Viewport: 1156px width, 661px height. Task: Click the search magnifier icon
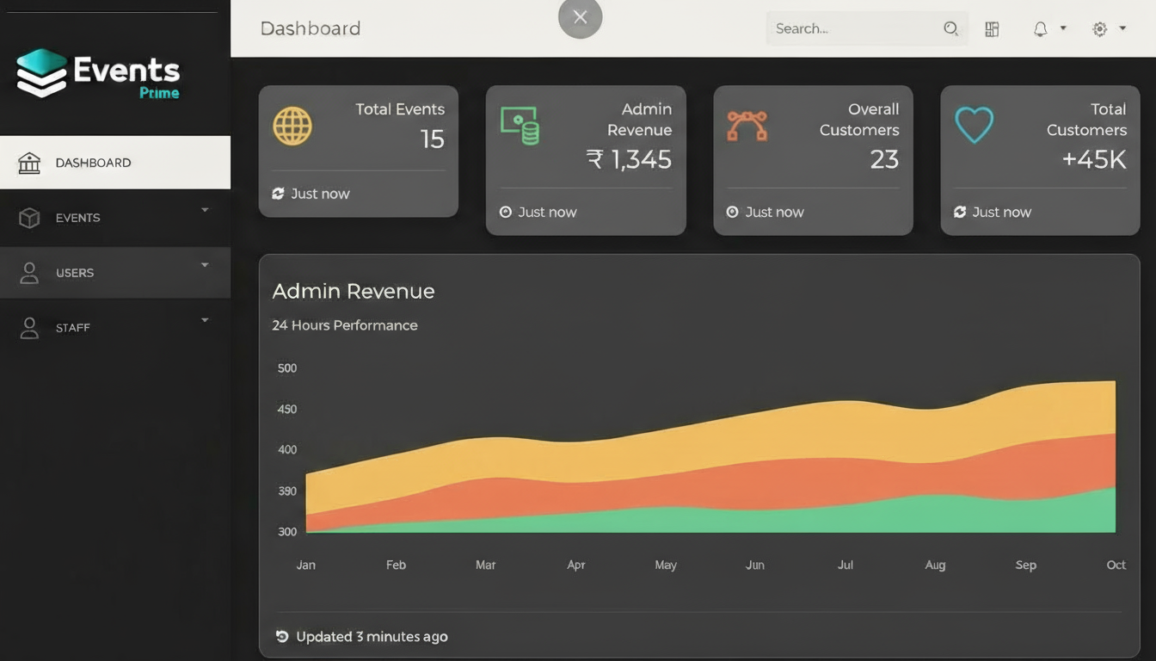[950, 28]
